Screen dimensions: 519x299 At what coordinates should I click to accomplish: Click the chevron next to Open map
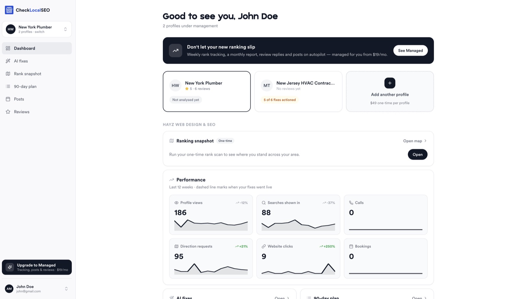click(425, 141)
